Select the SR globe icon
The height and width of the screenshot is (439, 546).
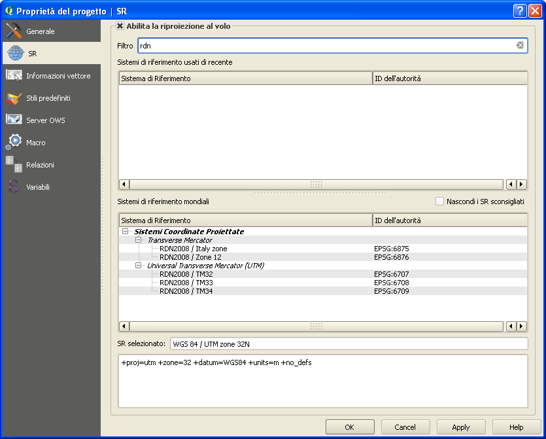pos(14,54)
